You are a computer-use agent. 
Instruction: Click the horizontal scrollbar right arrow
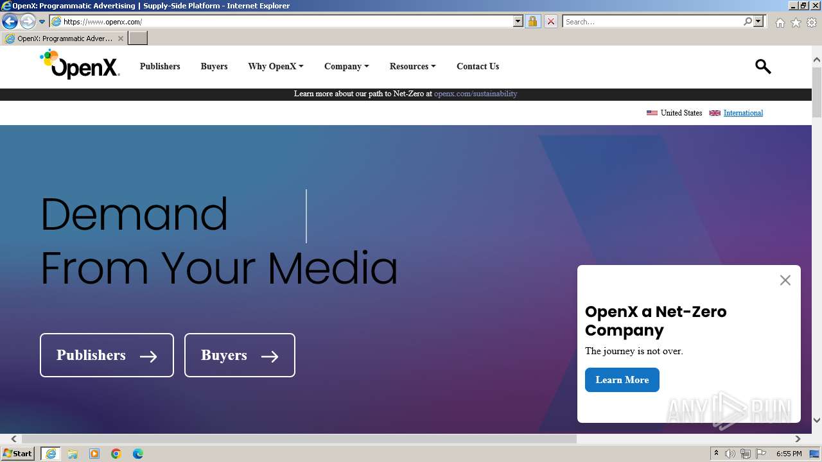click(x=798, y=439)
